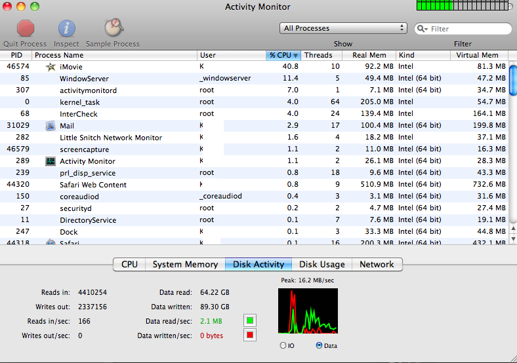Select the Disk Activity tab
This screenshot has height=363, width=517.
tap(258, 264)
